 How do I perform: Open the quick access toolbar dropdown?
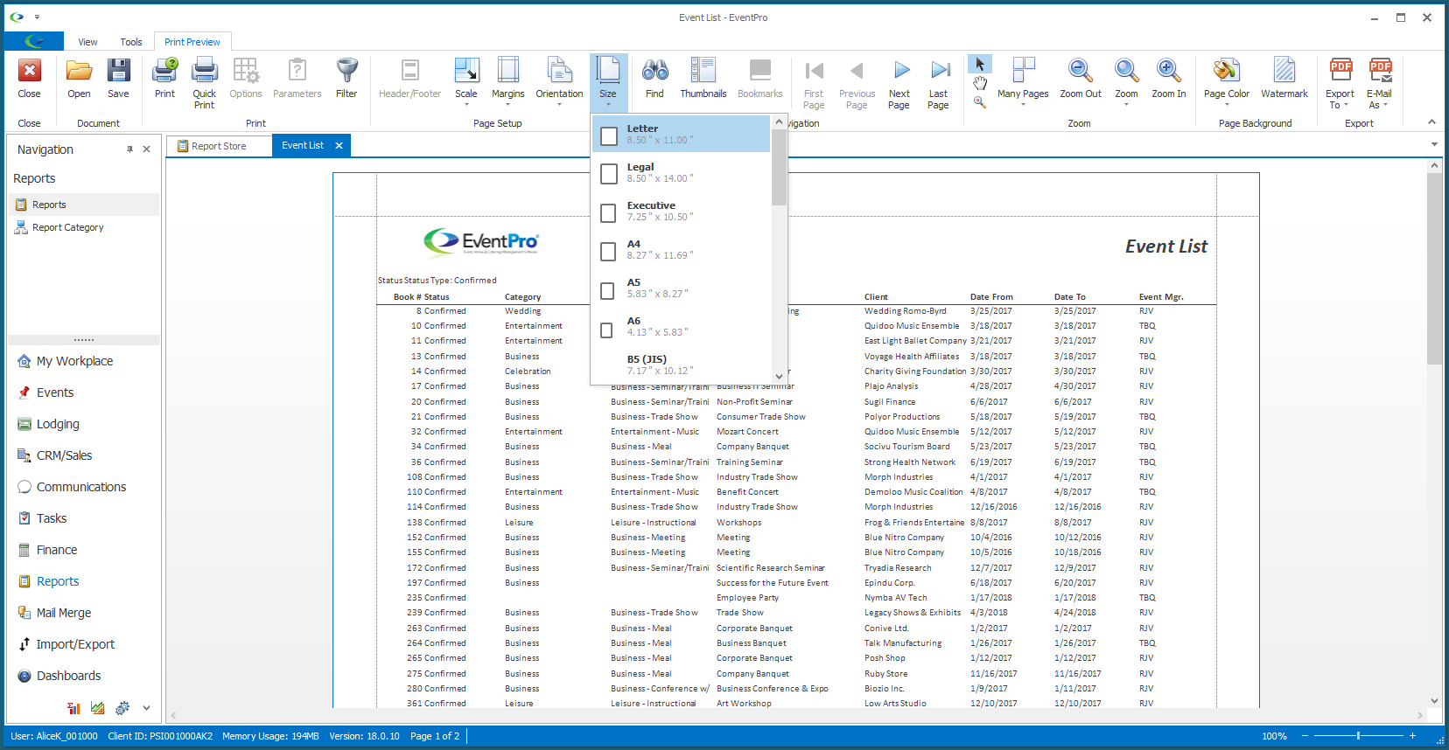(x=38, y=17)
